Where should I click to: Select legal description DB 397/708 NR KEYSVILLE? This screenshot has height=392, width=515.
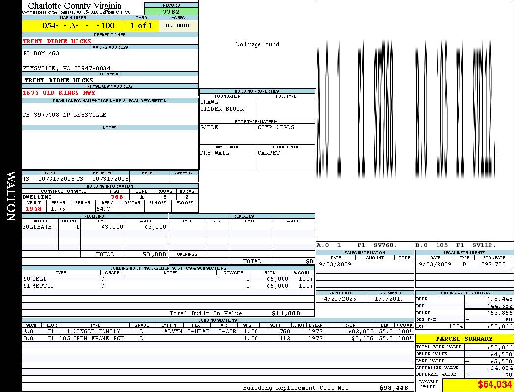click(x=64, y=115)
